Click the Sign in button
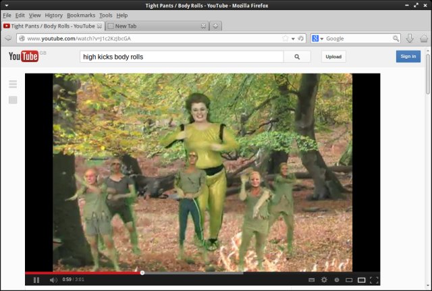The width and height of the screenshot is (432, 291). pyautogui.click(x=408, y=57)
